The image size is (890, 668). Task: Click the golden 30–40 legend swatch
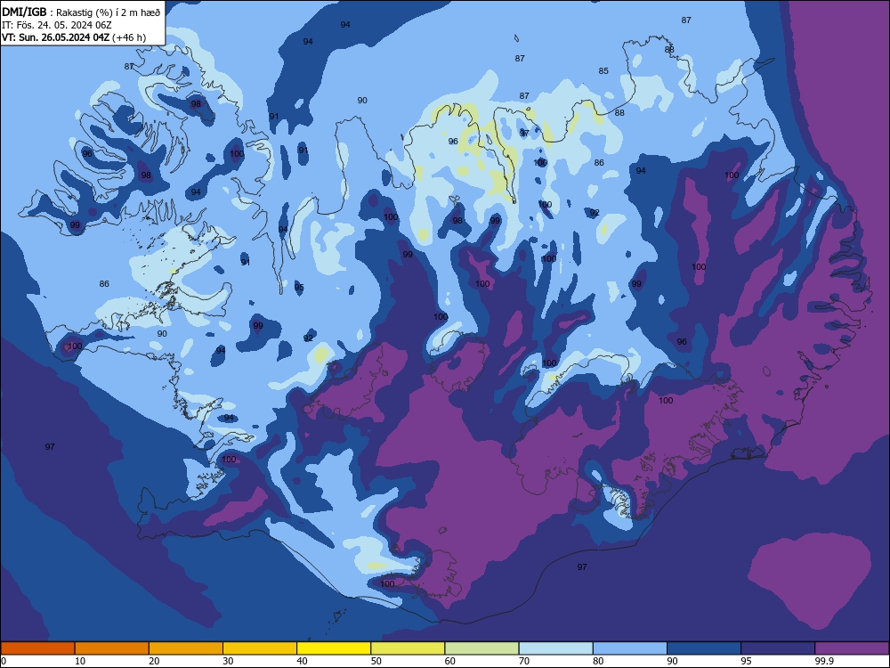tap(260, 648)
